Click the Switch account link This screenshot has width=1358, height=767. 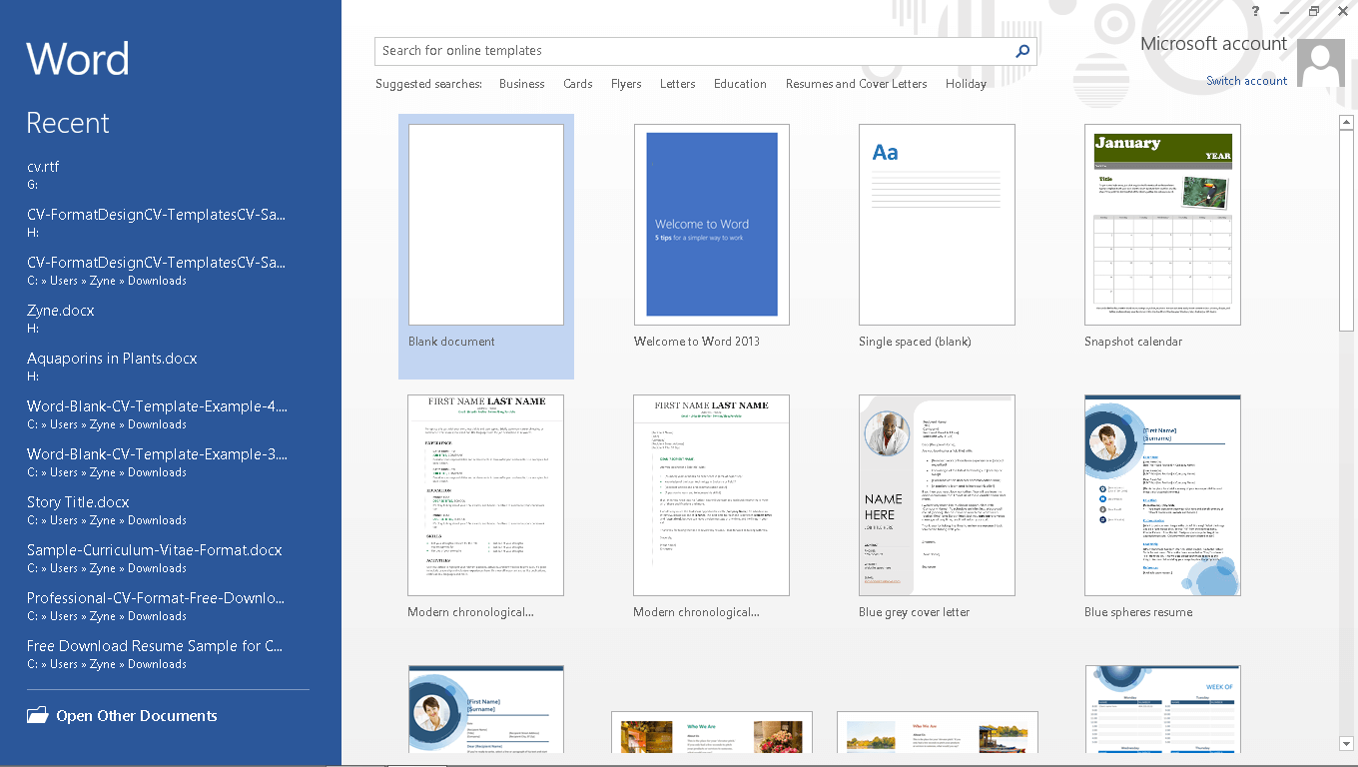1246,81
